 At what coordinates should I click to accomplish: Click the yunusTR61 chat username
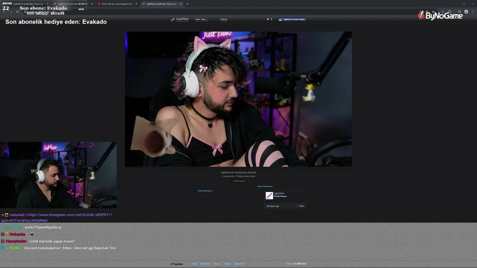pyautogui.click(x=12, y=227)
